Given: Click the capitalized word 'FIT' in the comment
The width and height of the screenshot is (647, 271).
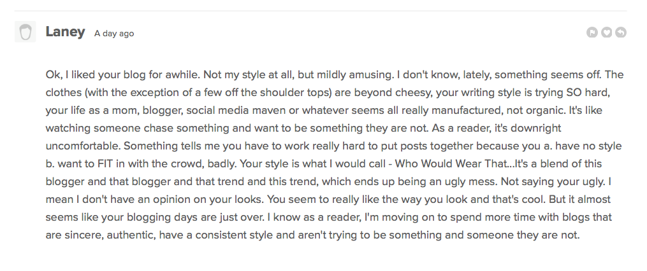Looking at the screenshot, I should [105, 163].
